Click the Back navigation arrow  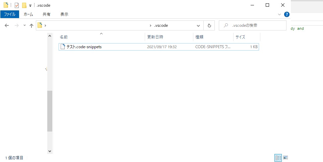click(x=7, y=25)
